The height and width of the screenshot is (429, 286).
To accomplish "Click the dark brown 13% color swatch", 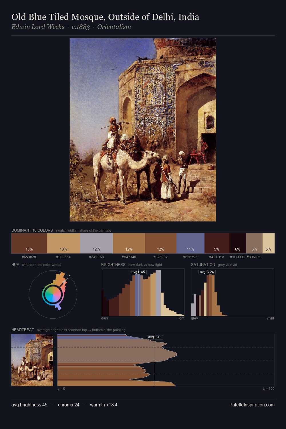I will tap(29, 243).
